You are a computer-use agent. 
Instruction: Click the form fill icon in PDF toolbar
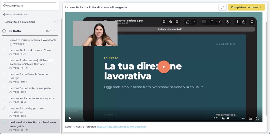pos(218,22)
